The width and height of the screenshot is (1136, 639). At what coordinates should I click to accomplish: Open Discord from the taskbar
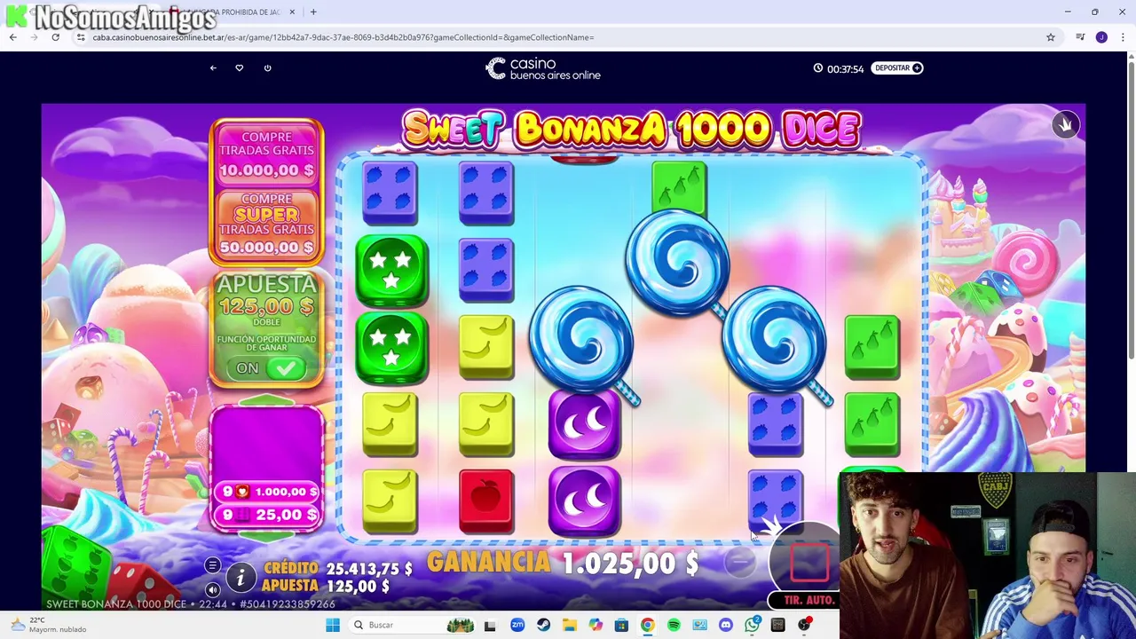(x=726, y=625)
